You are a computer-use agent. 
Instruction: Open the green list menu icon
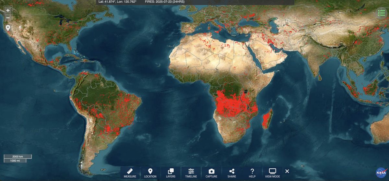click(381, 13)
